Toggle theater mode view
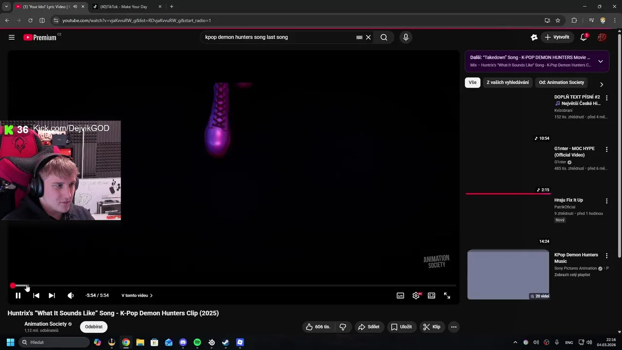 coord(432,296)
